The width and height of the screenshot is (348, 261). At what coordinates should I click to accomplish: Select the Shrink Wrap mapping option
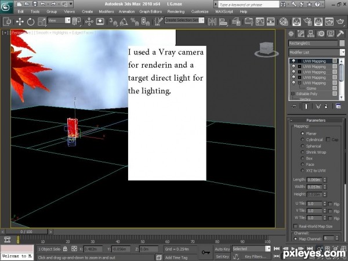point(302,152)
